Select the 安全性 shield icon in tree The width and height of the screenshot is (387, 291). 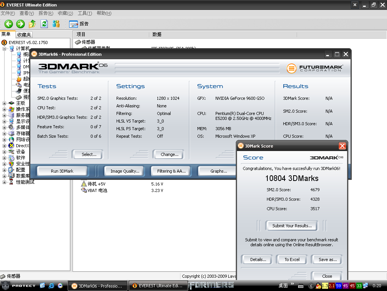tap(11, 164)
